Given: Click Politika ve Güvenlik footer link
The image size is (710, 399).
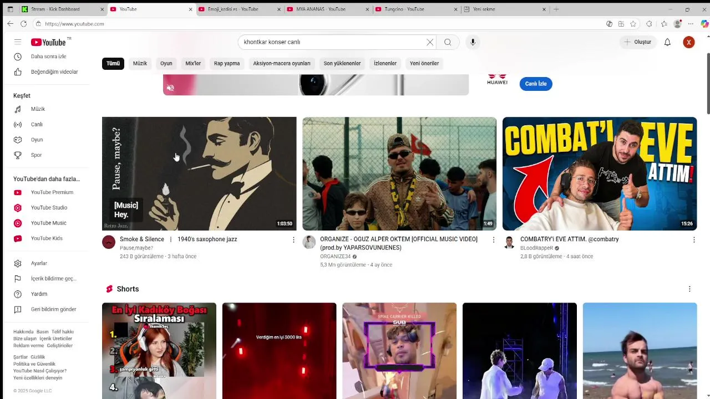Looking at the screenshot, I should [x=34, y=364].
